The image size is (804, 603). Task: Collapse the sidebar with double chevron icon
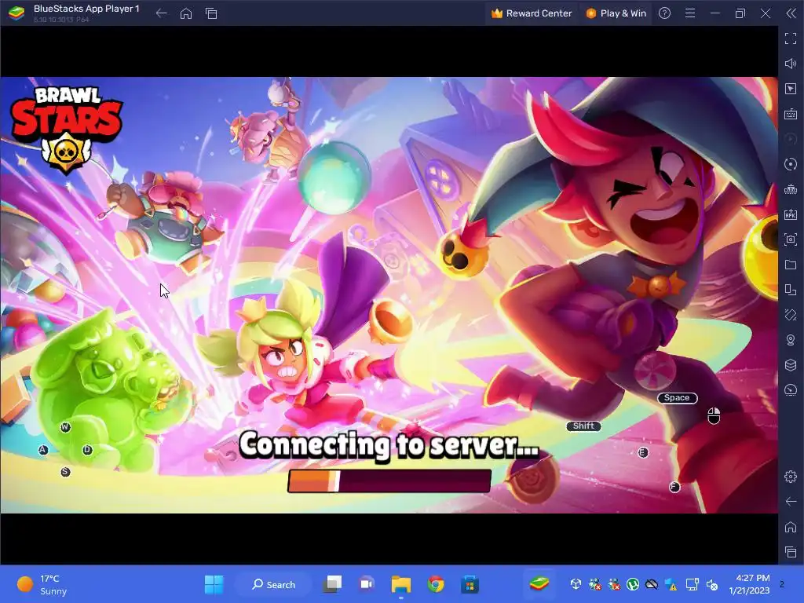(x=791, y=13)
